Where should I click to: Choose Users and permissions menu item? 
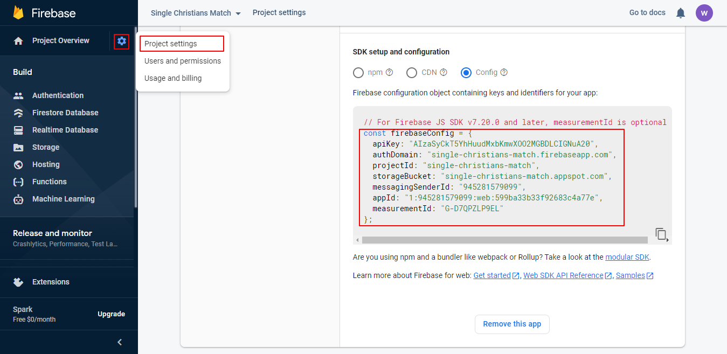click(x=183, y=61)
